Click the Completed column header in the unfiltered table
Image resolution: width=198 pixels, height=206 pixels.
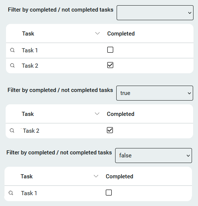(121, 34)
